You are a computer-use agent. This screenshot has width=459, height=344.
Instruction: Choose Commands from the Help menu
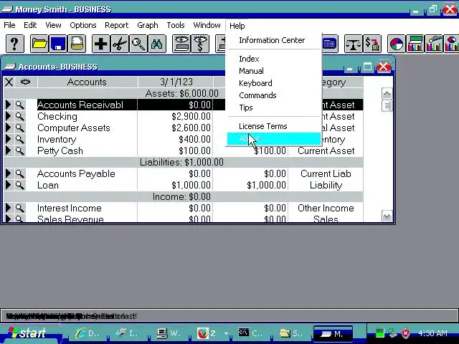(x=274, y=95)
